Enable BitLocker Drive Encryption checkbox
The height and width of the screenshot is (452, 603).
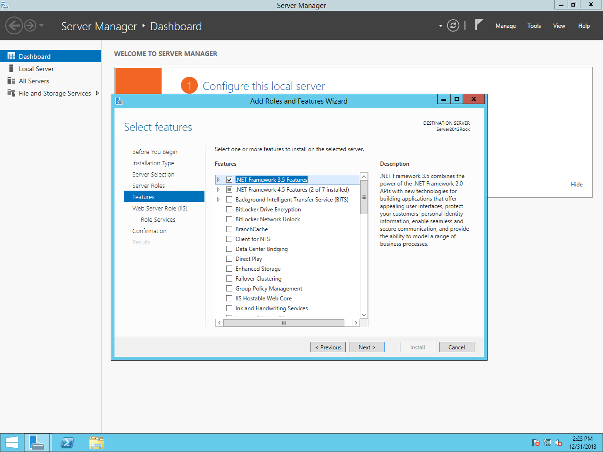(x=229, y=210)
